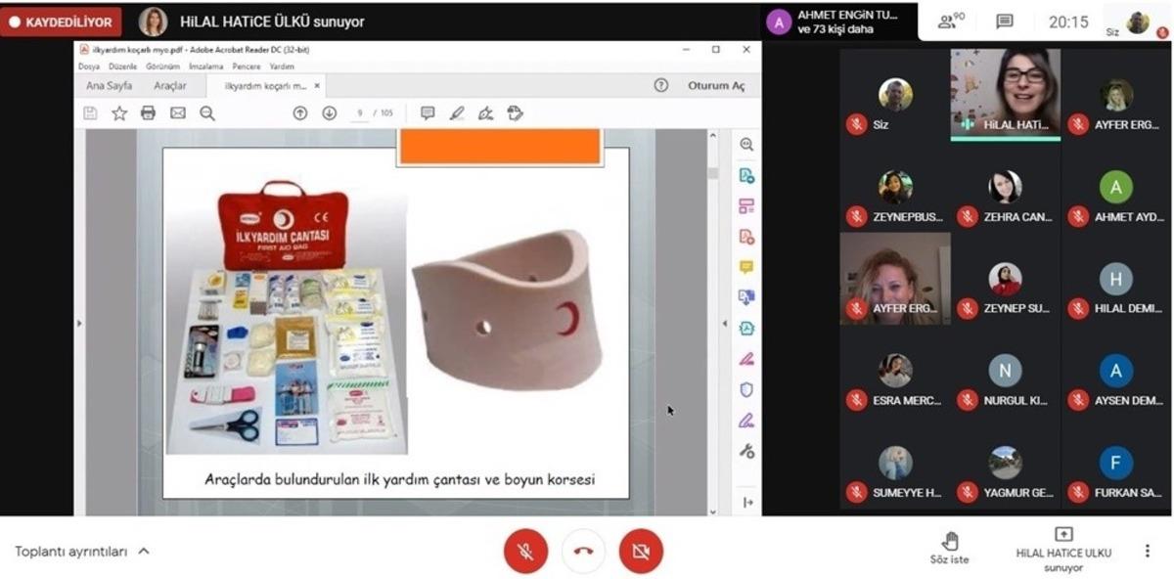Image resolution: width=1174 pixels, height=579 pixels.
Task: Mute your microphone in the call controls
Action: 527,551
